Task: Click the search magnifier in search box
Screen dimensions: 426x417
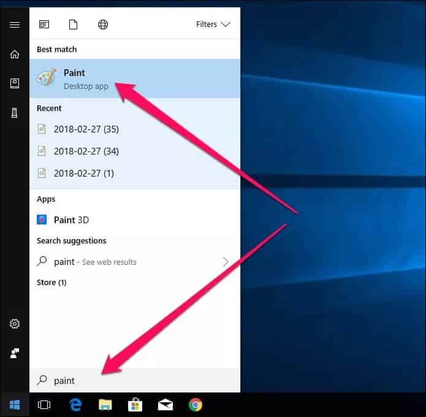Action: pyautogui.click(x=42, y=380)
